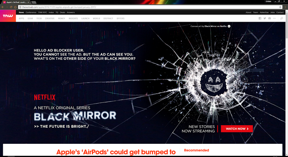Open the Facebook share icon

[x=260, y=18]
